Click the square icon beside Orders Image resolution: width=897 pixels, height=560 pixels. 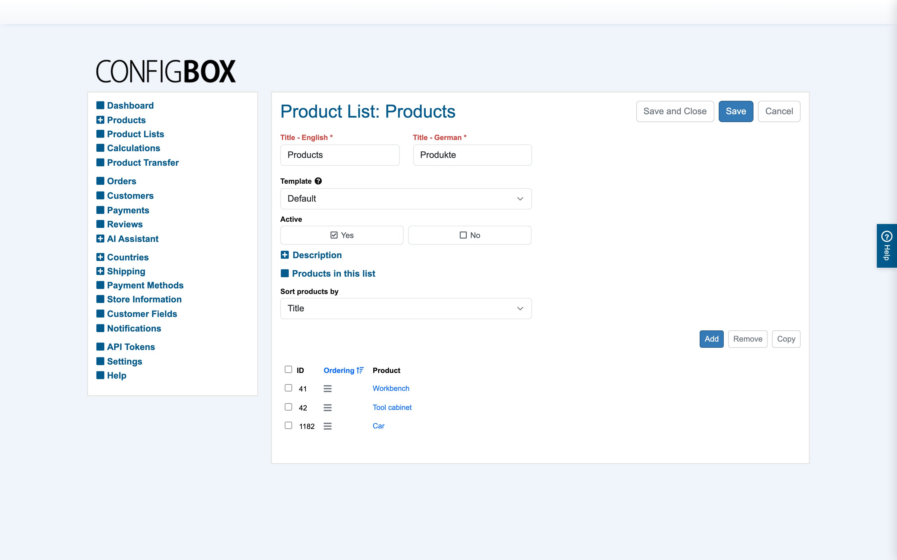(100, 181)
